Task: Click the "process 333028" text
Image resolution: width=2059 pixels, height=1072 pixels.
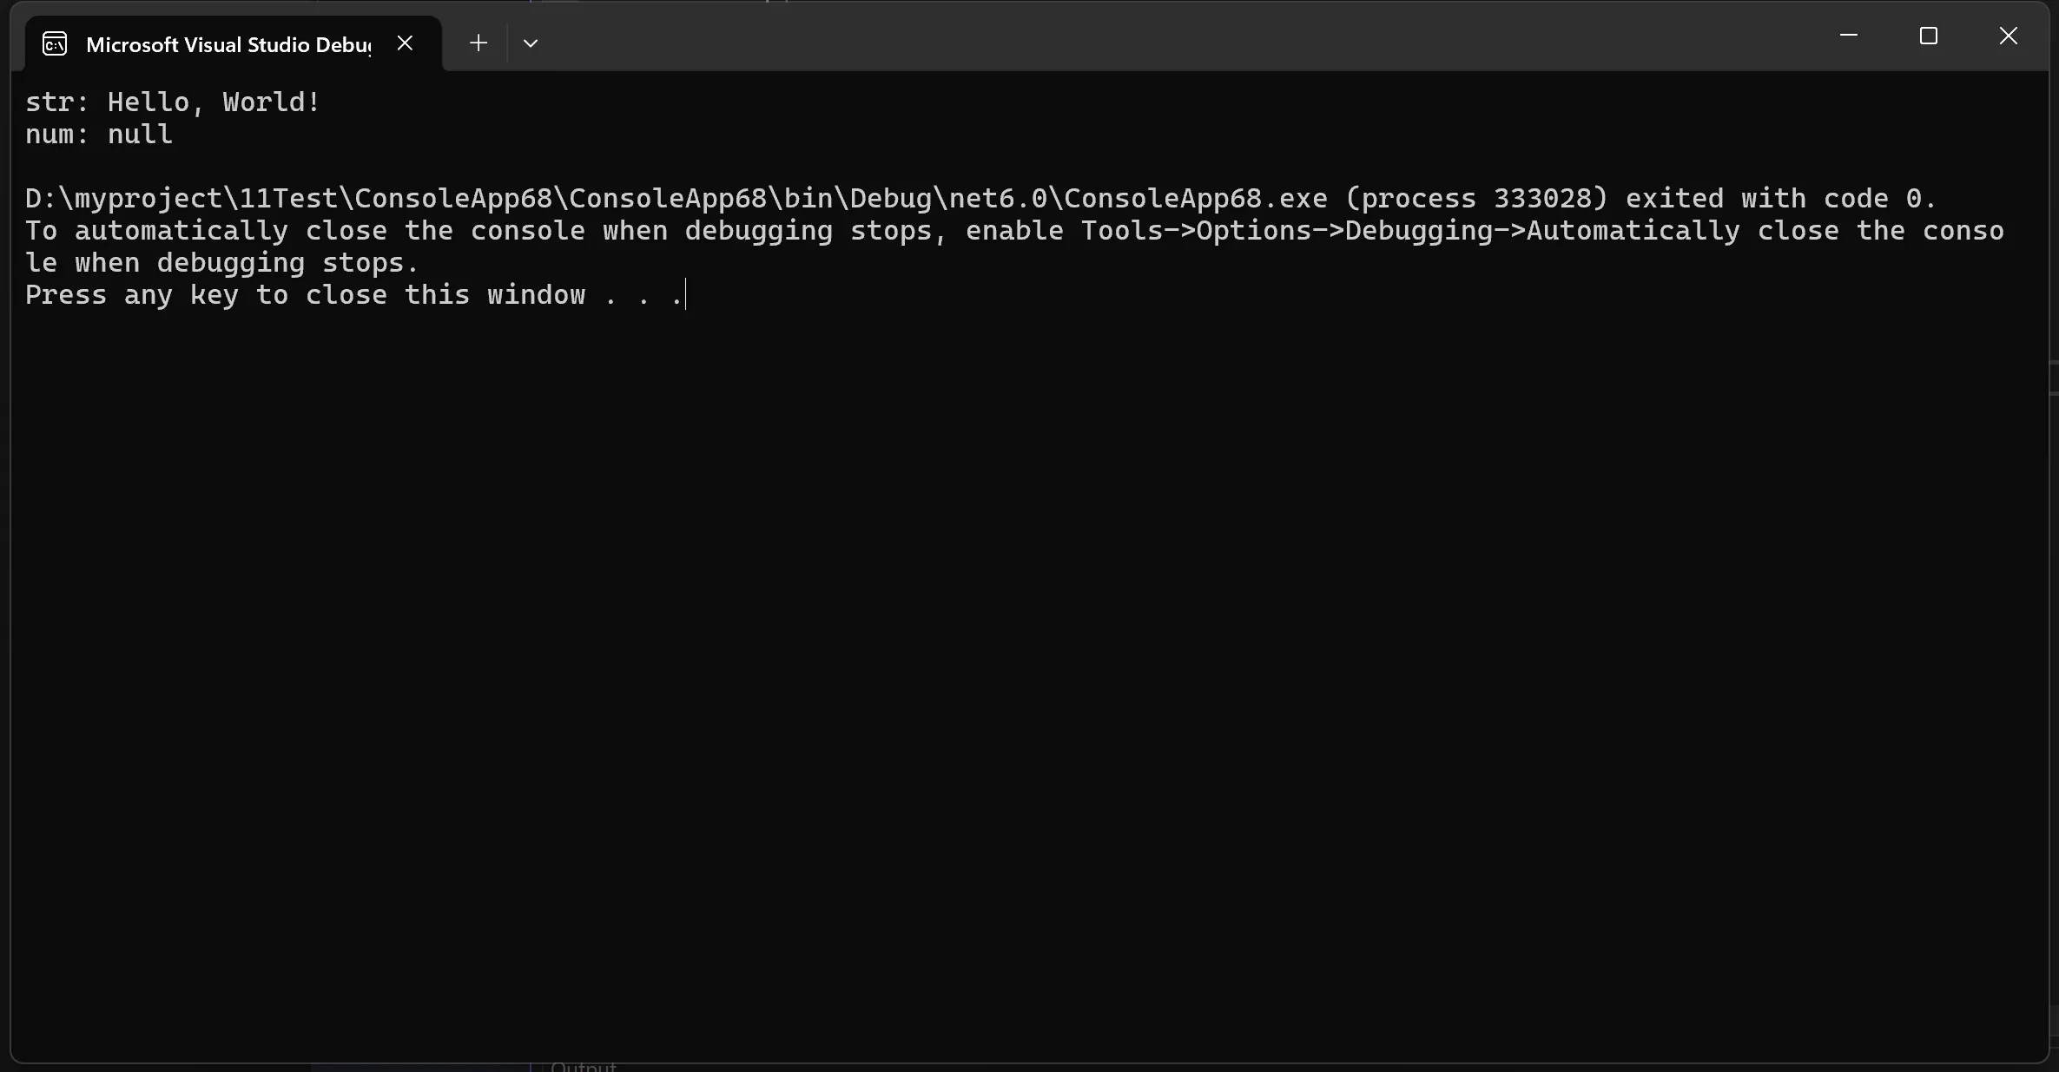Action: tap(1475, 199)
